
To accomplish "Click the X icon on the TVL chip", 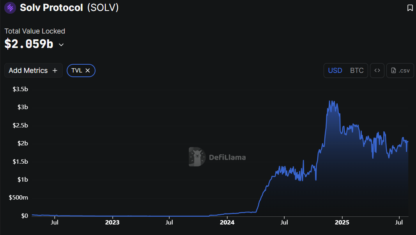I will click(x=88, y=71).
